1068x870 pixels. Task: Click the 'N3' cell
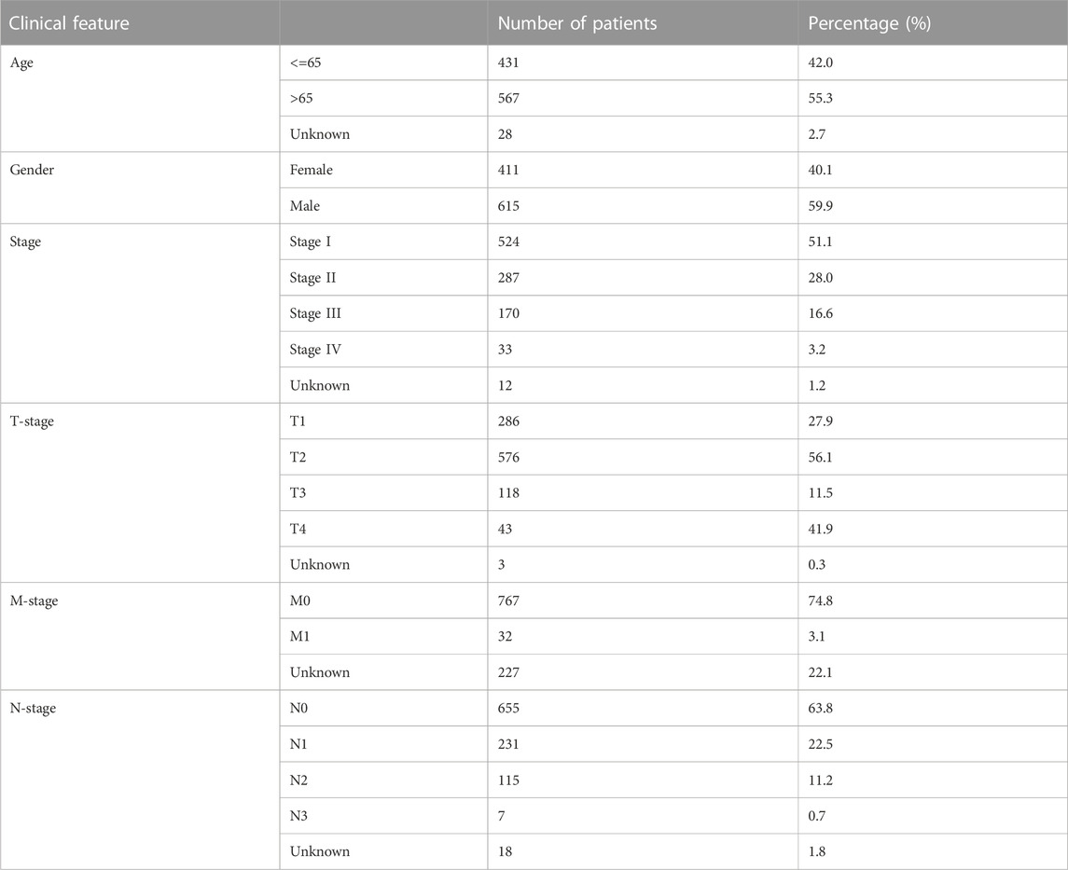298,816
